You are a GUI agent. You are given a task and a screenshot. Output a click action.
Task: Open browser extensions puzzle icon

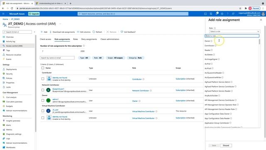coord(246,8)
